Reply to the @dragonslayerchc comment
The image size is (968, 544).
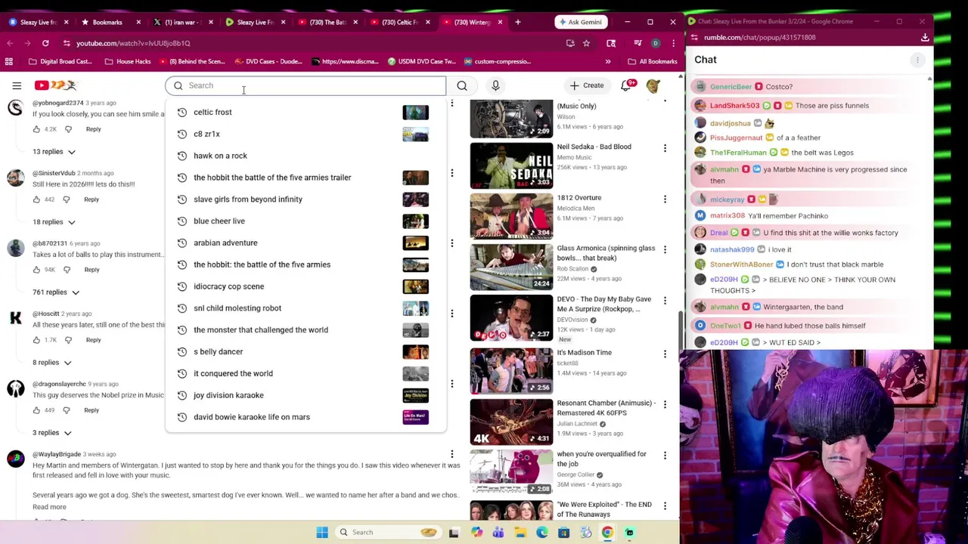coord(92,410)
